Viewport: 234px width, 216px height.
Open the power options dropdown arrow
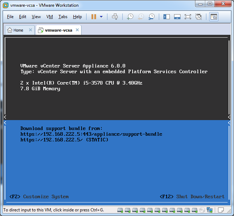tap(101, 17)
